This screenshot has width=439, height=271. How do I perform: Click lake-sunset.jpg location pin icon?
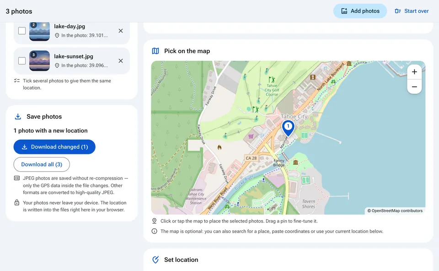tap(57, 65)
